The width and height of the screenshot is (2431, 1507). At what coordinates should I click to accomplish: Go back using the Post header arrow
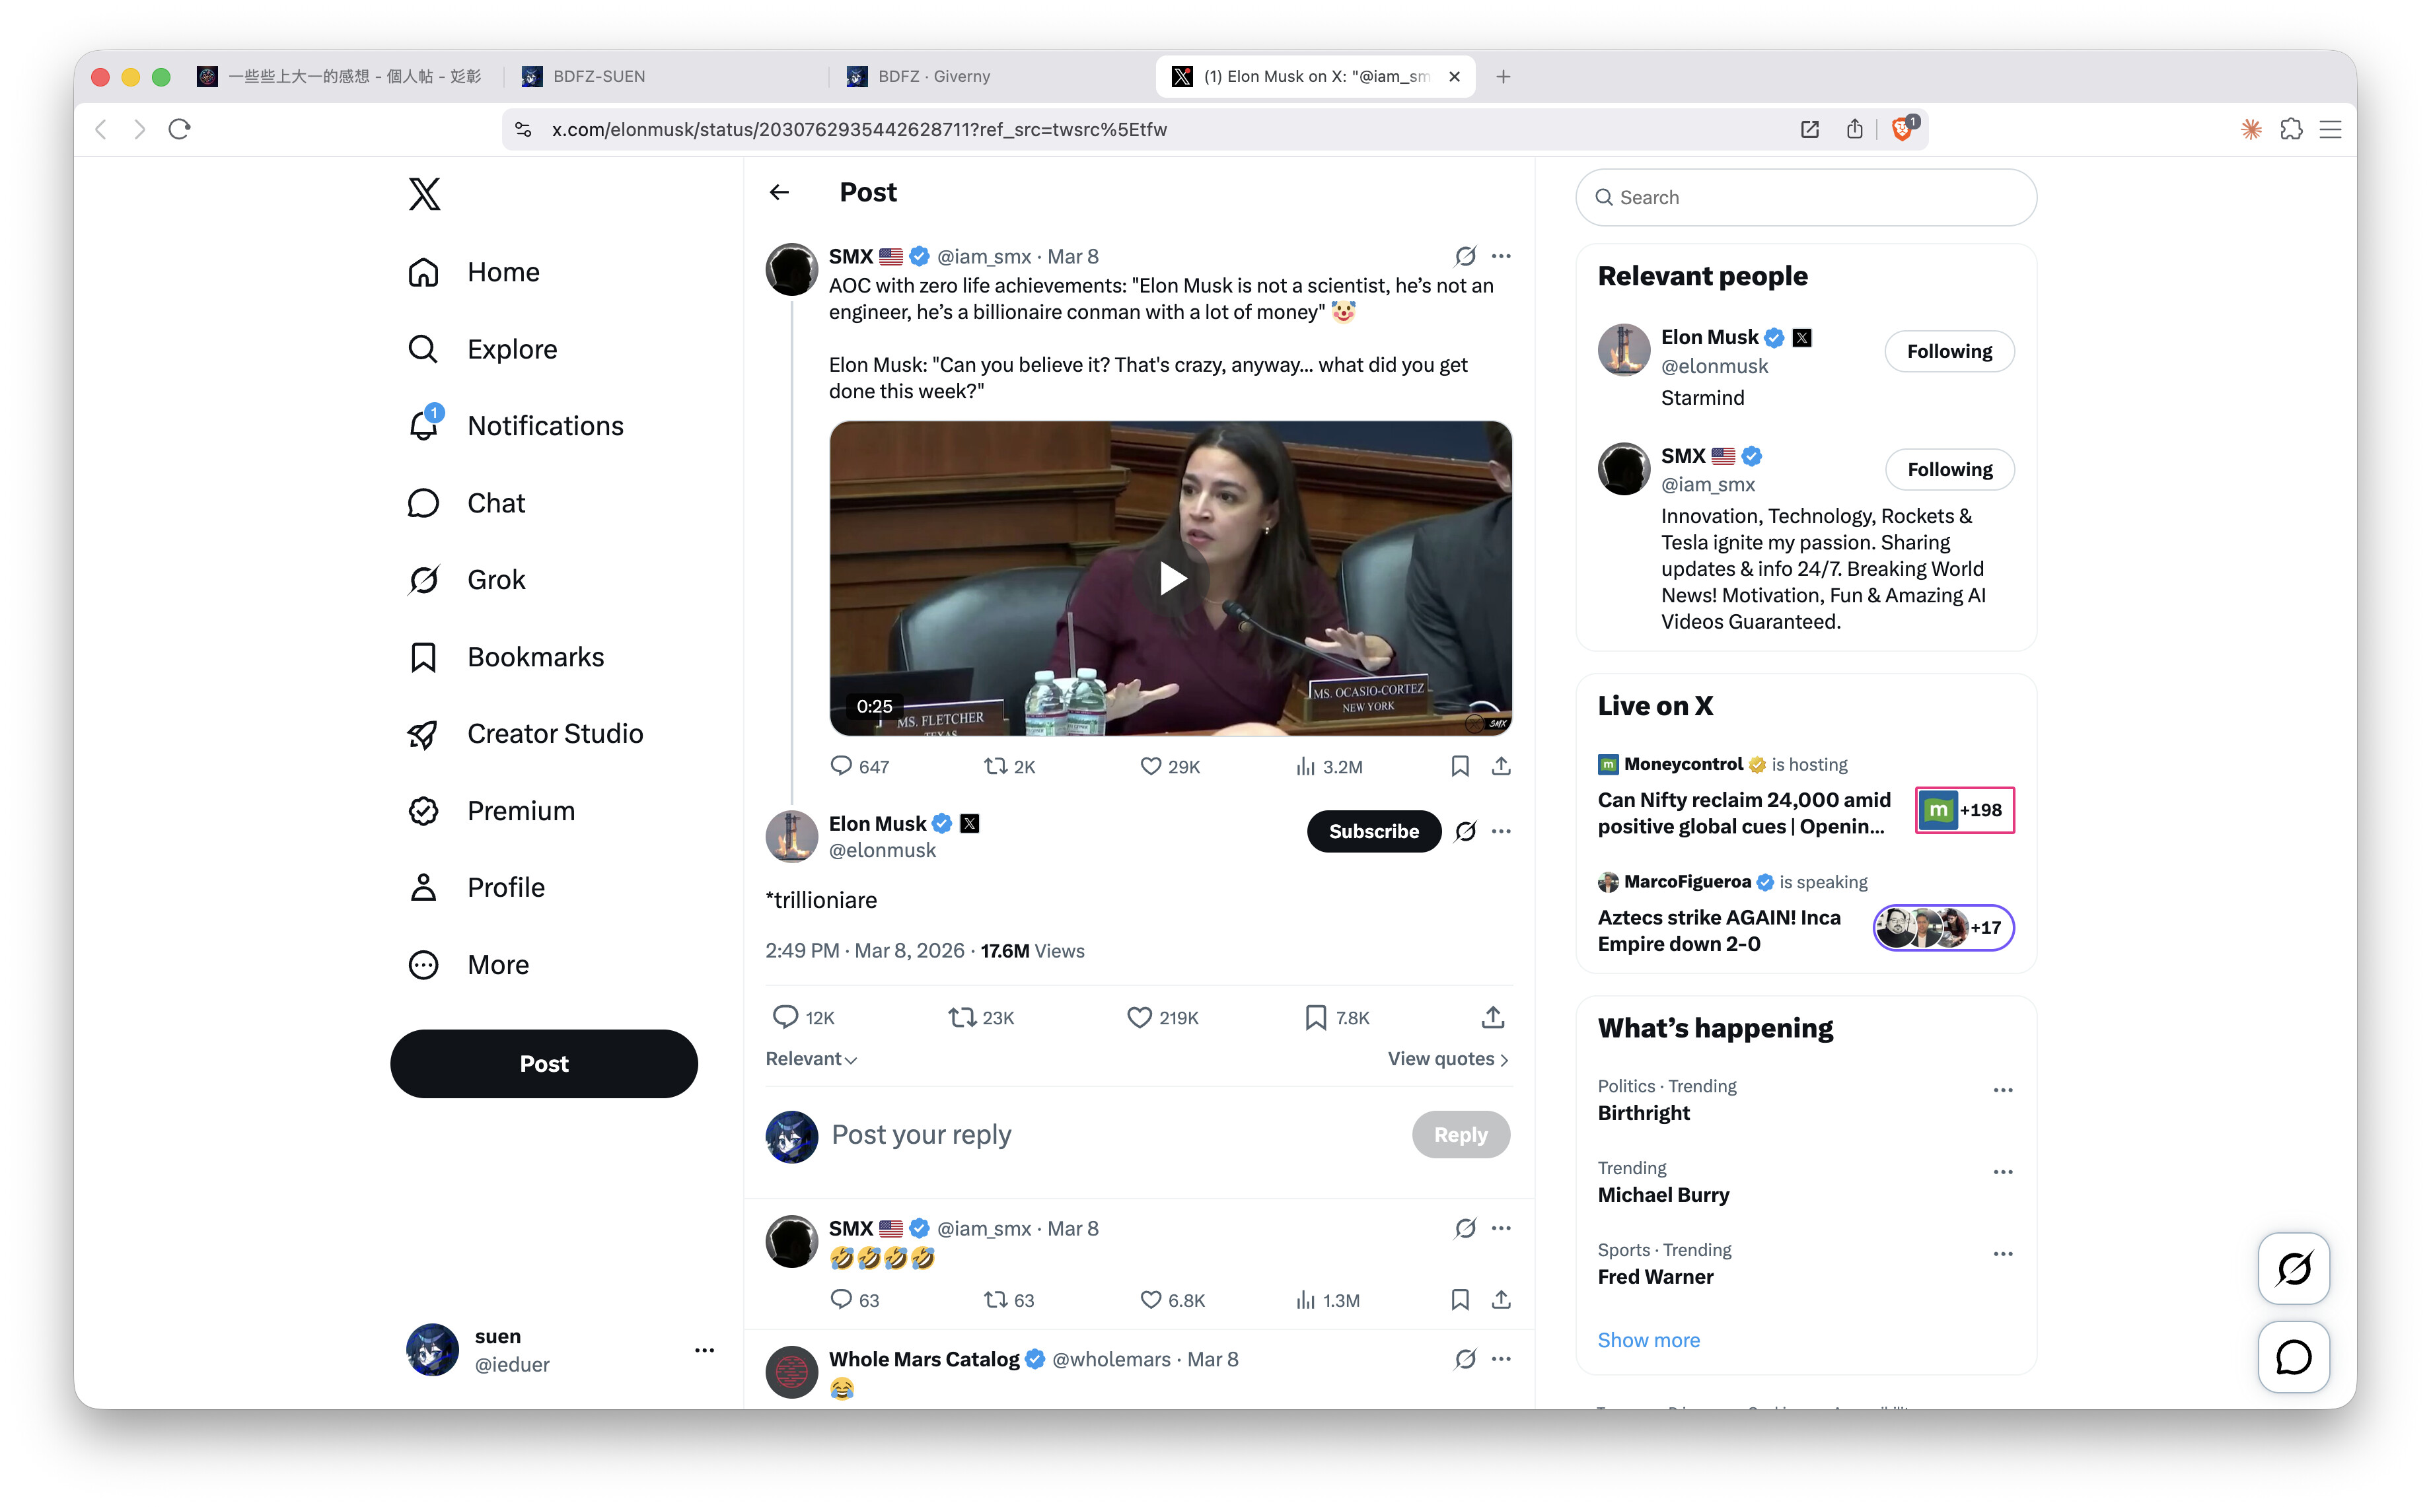pos(780,192)
